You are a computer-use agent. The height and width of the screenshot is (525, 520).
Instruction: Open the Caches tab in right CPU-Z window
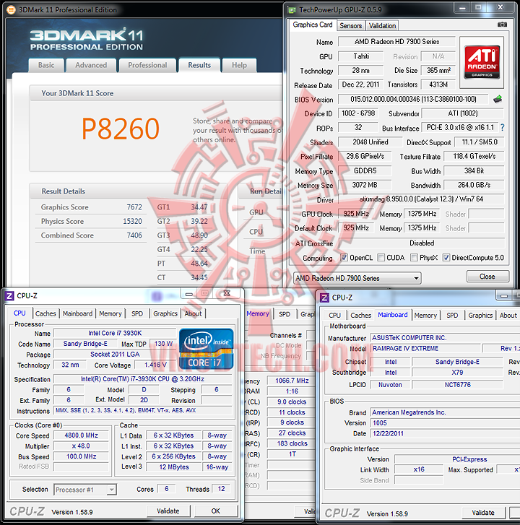(360, 316)
